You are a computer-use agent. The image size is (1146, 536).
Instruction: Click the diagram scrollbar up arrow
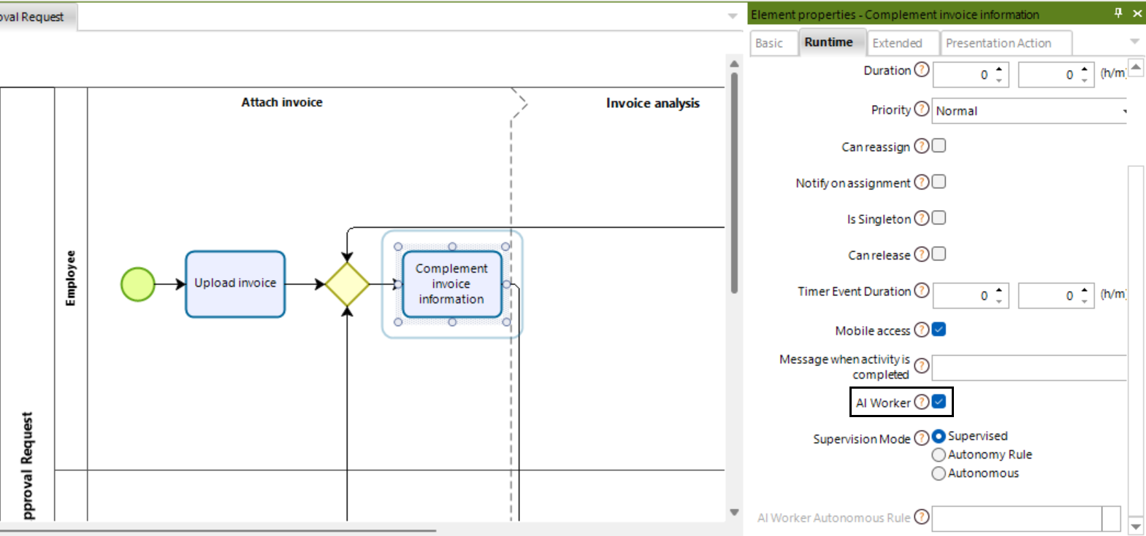point(734,64)
